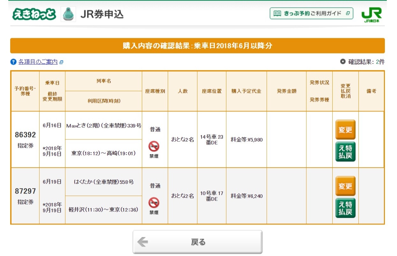397x256 pixels.
Task: Click the JR東日本 logo
Action: 371,15
